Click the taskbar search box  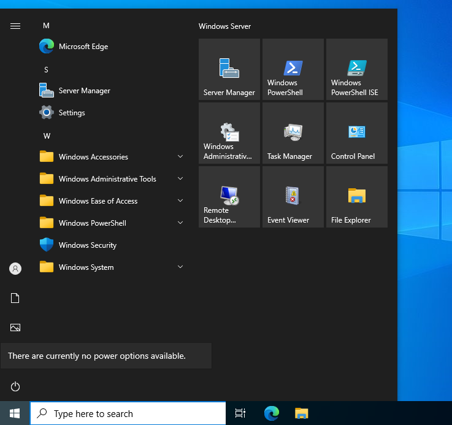128,413
